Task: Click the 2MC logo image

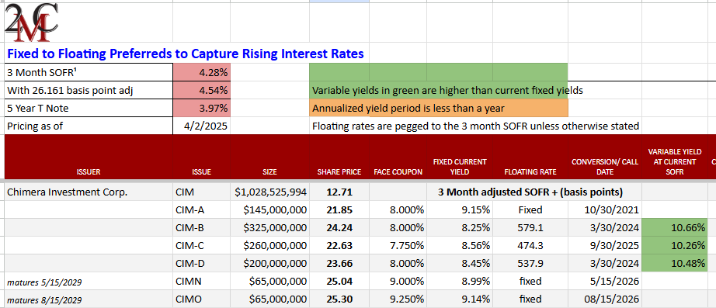Action: click(x=31, y=22)
